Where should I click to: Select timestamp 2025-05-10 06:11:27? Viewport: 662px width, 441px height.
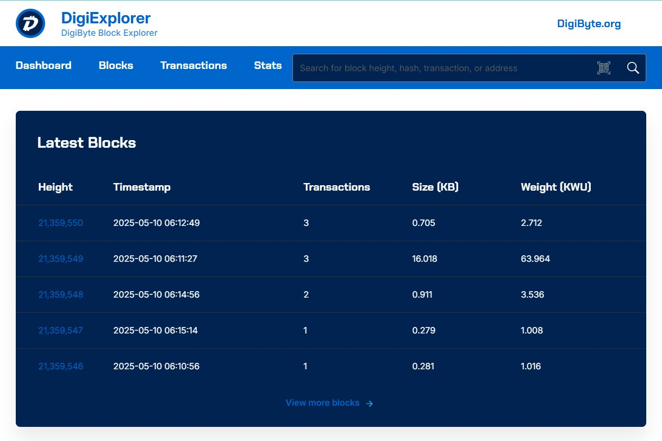155,259
